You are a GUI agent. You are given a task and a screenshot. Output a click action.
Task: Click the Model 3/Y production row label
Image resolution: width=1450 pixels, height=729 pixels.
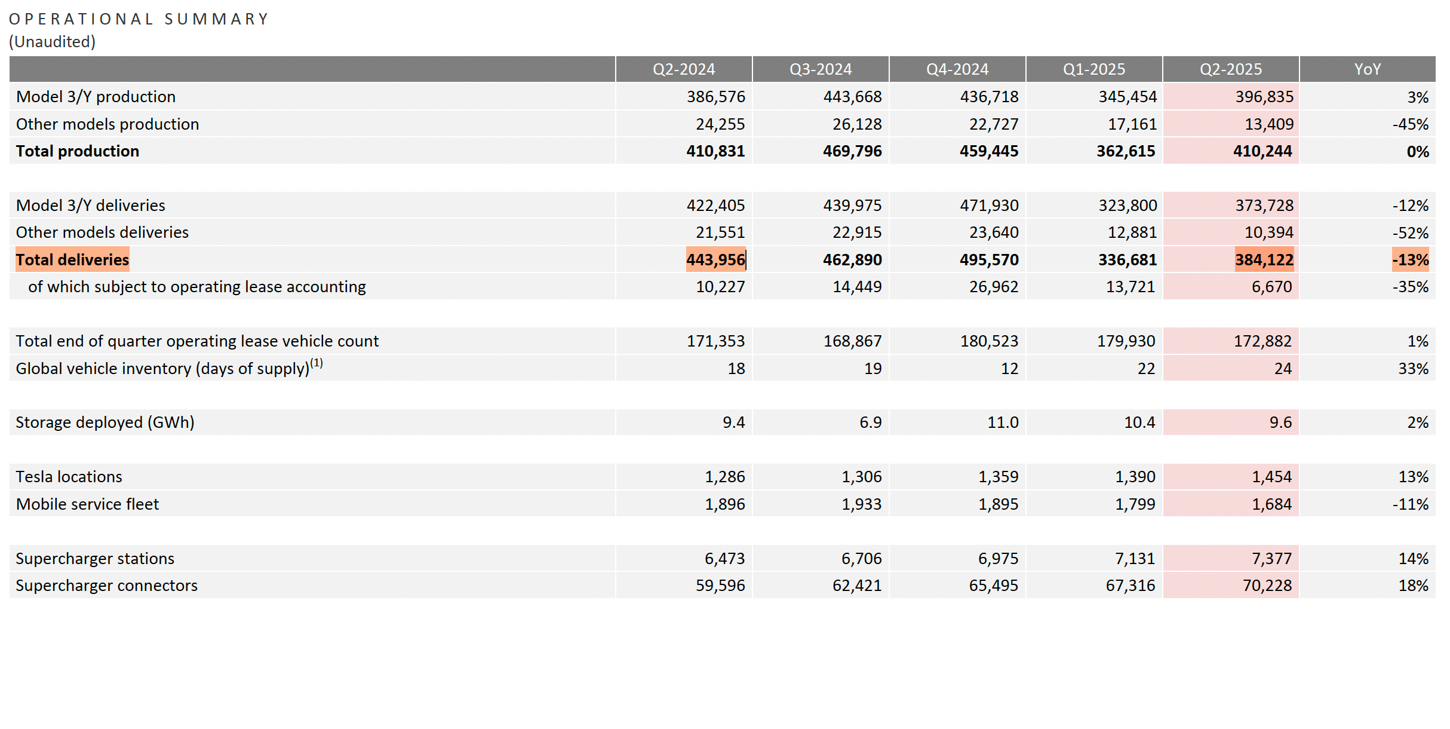click(96, 97)
